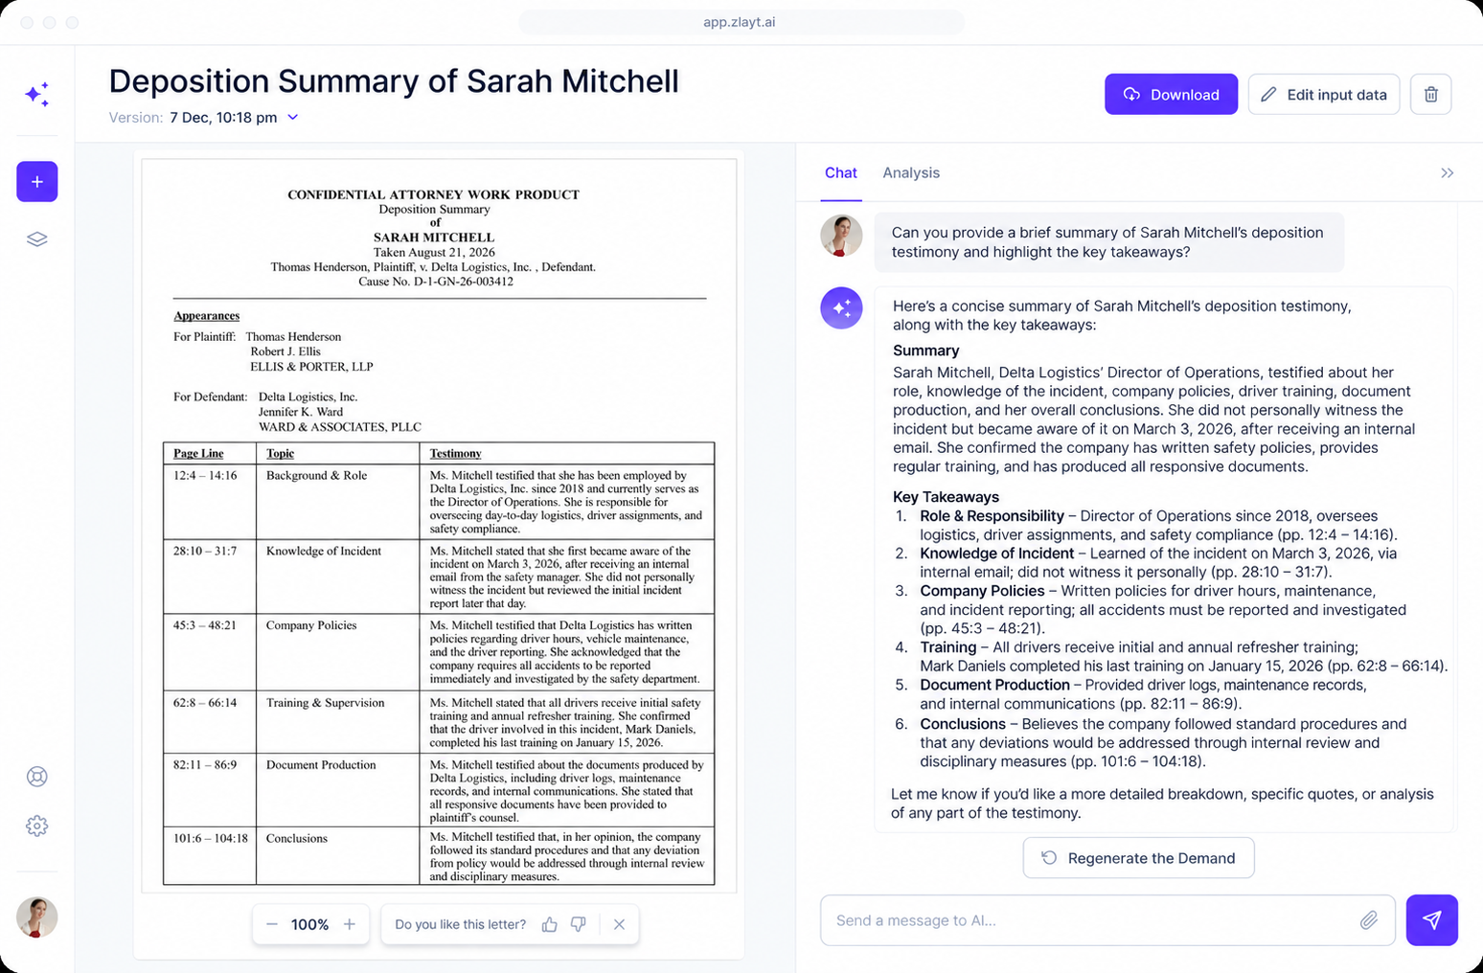1483x973 pixels.
Task: Delete document with trash icon
Action: 1431,95
